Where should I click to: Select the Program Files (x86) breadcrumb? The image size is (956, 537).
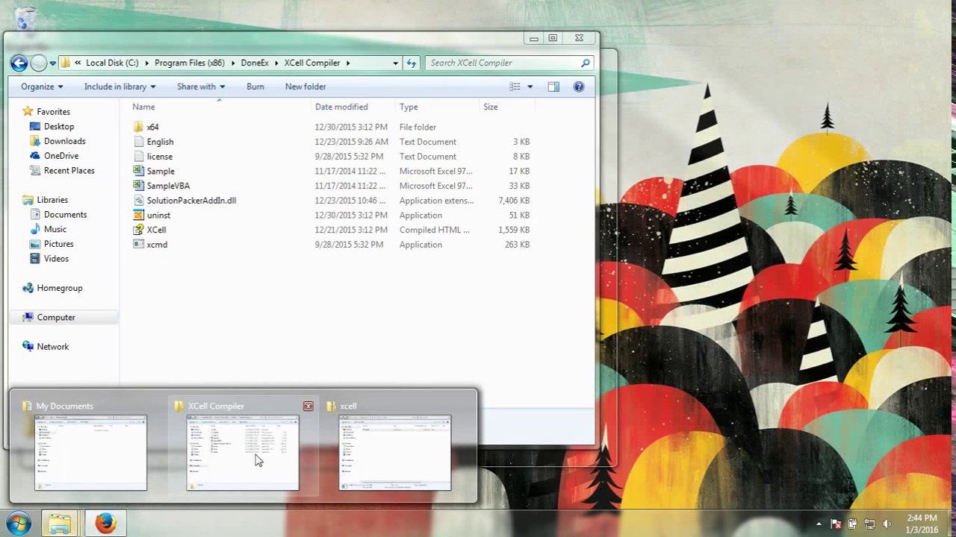point(190,63)
